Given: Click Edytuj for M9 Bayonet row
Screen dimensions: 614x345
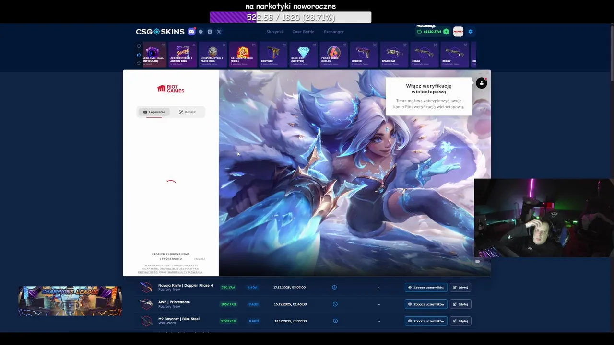Looking at the screenshot, I should pos(460,321).
